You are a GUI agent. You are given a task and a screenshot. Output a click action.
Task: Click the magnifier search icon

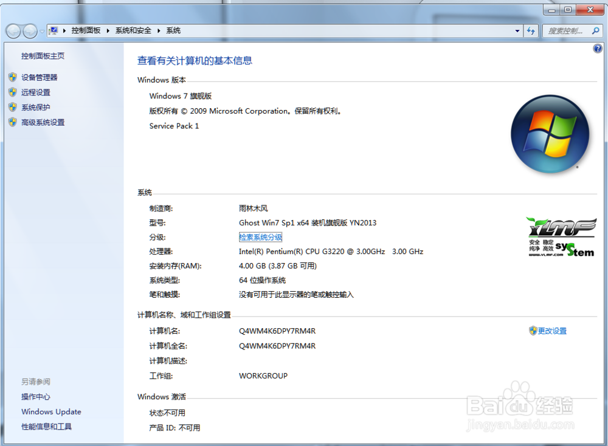coord(596,30)
